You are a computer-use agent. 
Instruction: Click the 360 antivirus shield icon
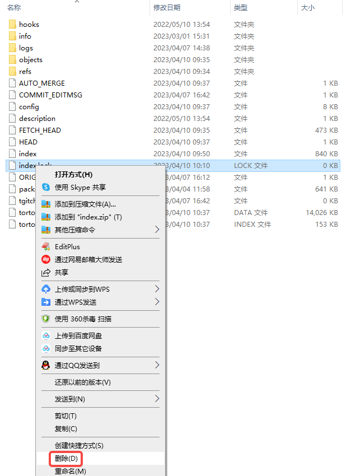[x=46, y=319]
